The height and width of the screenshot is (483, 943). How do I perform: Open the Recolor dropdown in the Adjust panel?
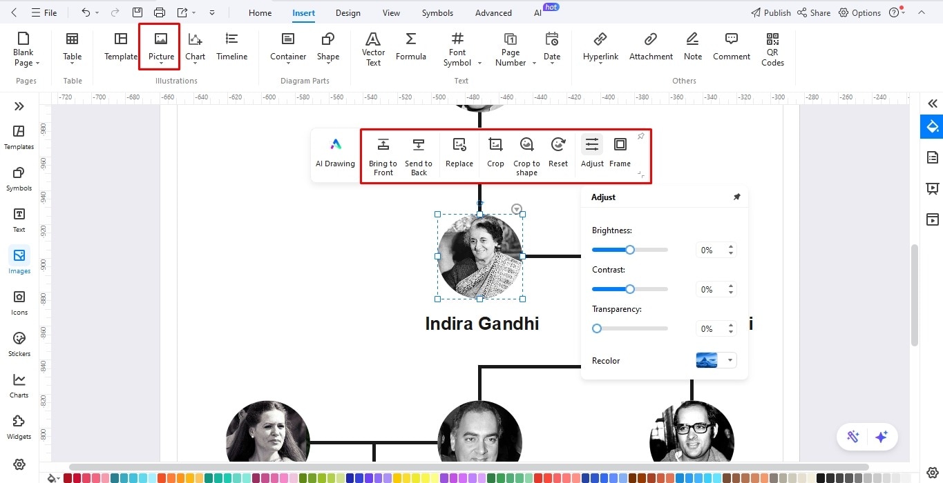coord(729,359)
